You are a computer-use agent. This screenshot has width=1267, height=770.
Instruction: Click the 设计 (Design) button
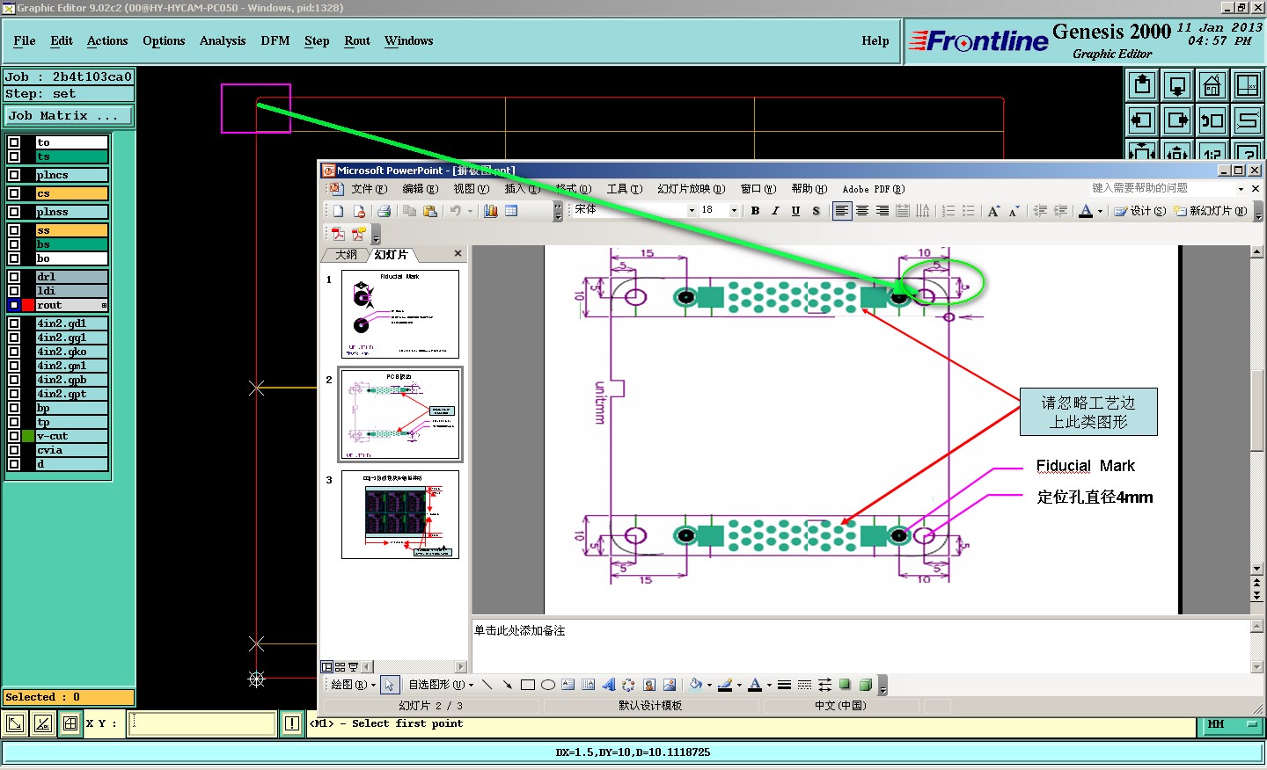[1141, 211]
